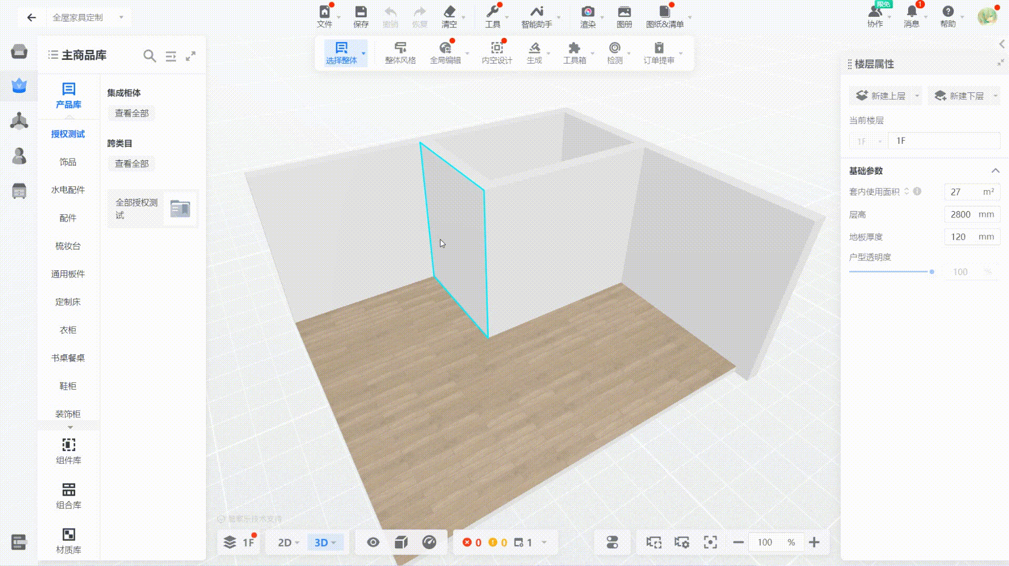Open the Toolbox (工具箱) puzzle icon
Screen dimensions: 1009x566
point(574,53)
